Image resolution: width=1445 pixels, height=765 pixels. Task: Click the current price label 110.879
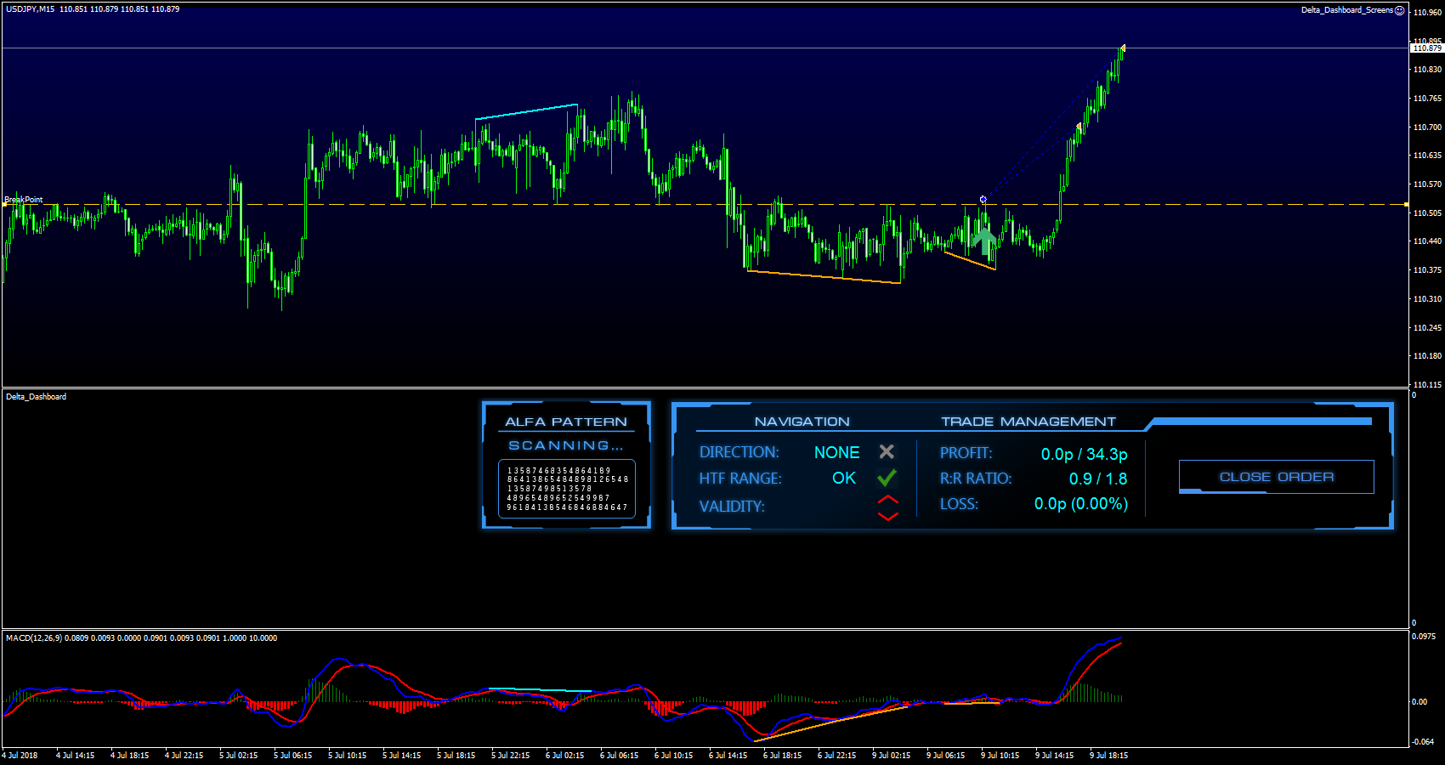point(1427,48)
